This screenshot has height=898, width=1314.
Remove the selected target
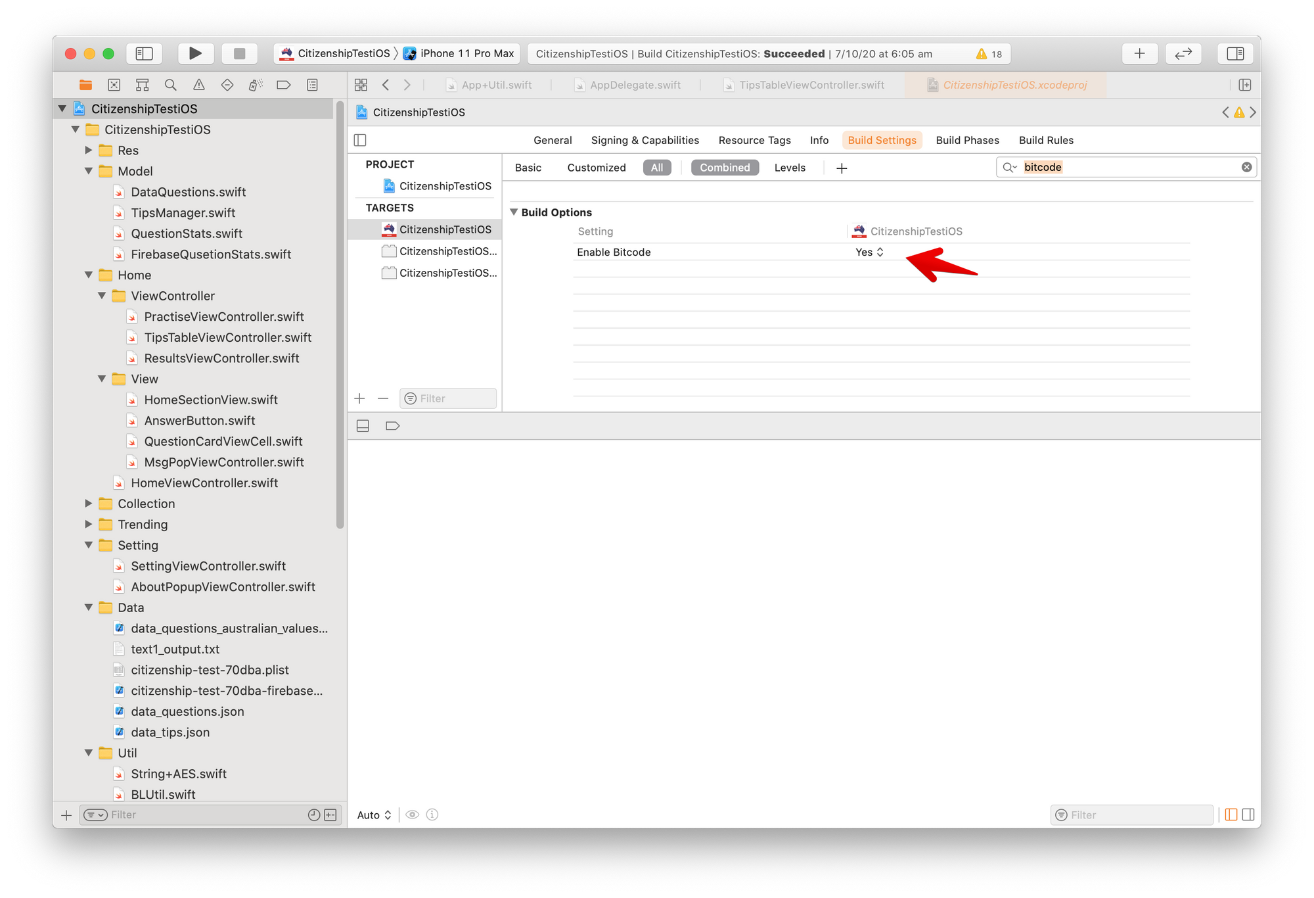click(x=383, y=398)
